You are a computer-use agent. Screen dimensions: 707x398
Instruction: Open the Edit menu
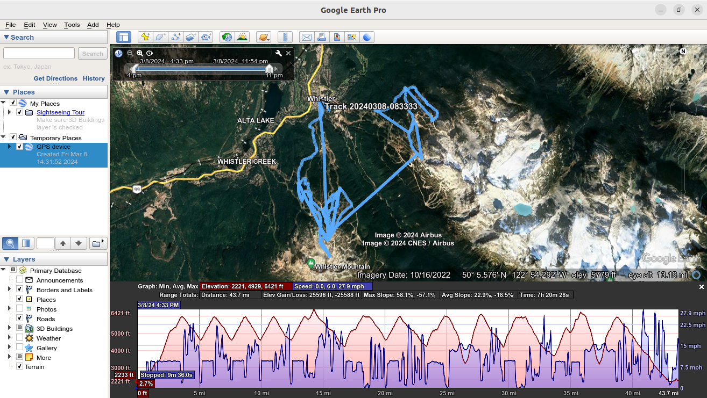30,25
